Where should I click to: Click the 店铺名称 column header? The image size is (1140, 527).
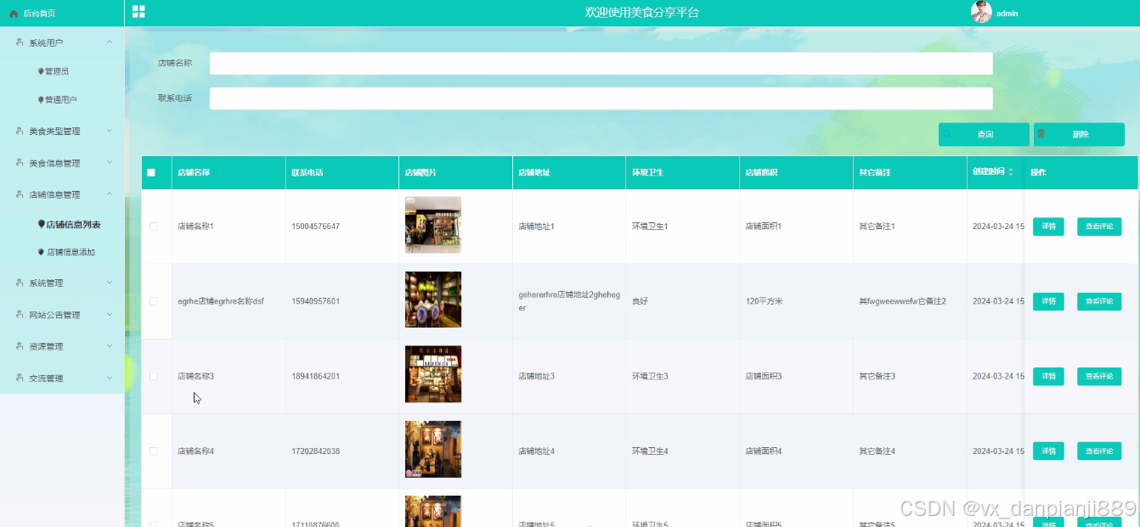(194, 172)
